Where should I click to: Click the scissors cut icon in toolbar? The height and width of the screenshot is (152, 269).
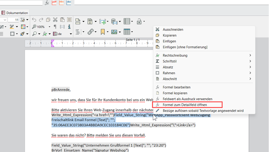point(55,20)
